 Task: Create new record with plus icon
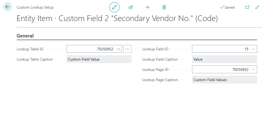[x=148, y=7]
